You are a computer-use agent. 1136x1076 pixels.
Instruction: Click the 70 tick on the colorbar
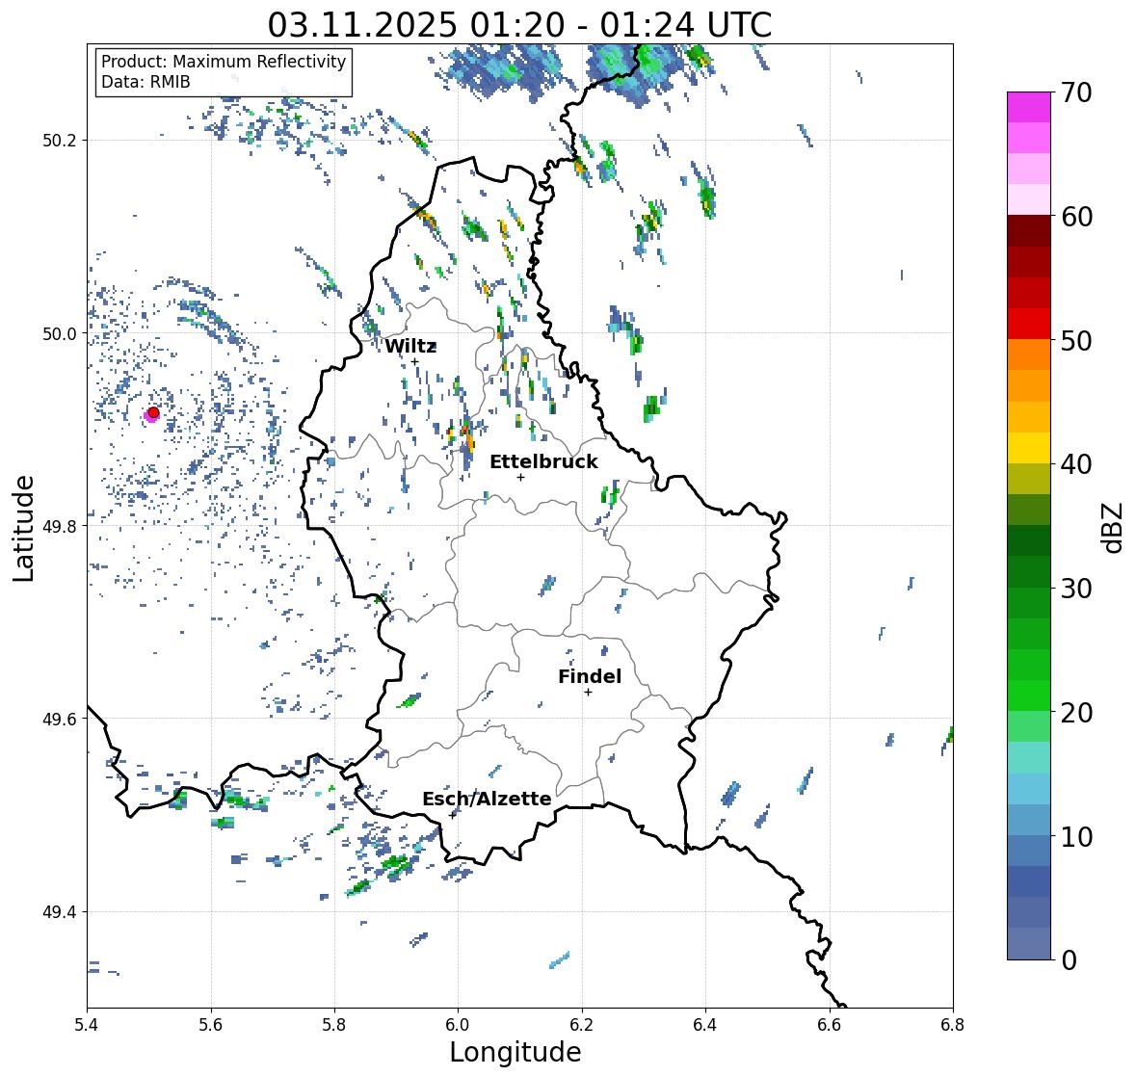tap(1076, 92)
